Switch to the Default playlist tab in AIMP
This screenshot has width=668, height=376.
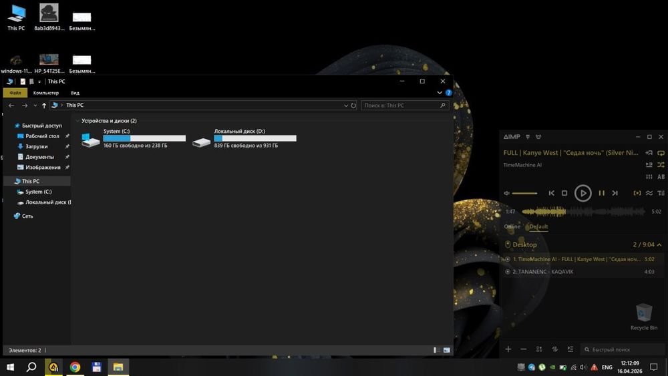pyautogui.click(x=538, y=226)
